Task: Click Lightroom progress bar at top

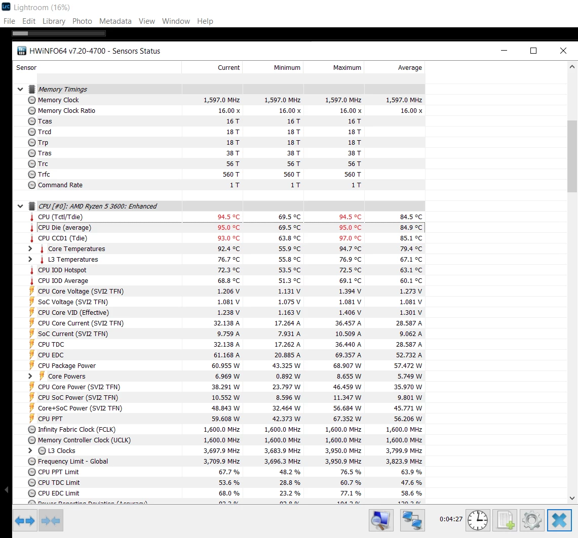Action: coord(59,33)
